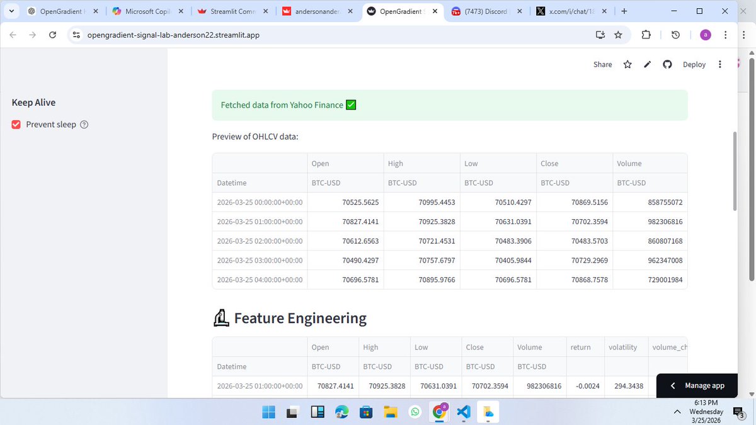756x425 pixels.
Task: Click the install app icon in address bar
Action: click(600, 35)
